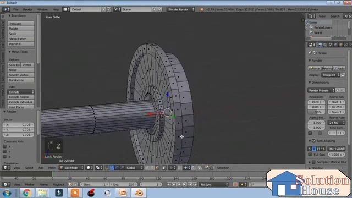
Task: Collapse the Mesh Tools panel
Action: click(x=10, y=52)
